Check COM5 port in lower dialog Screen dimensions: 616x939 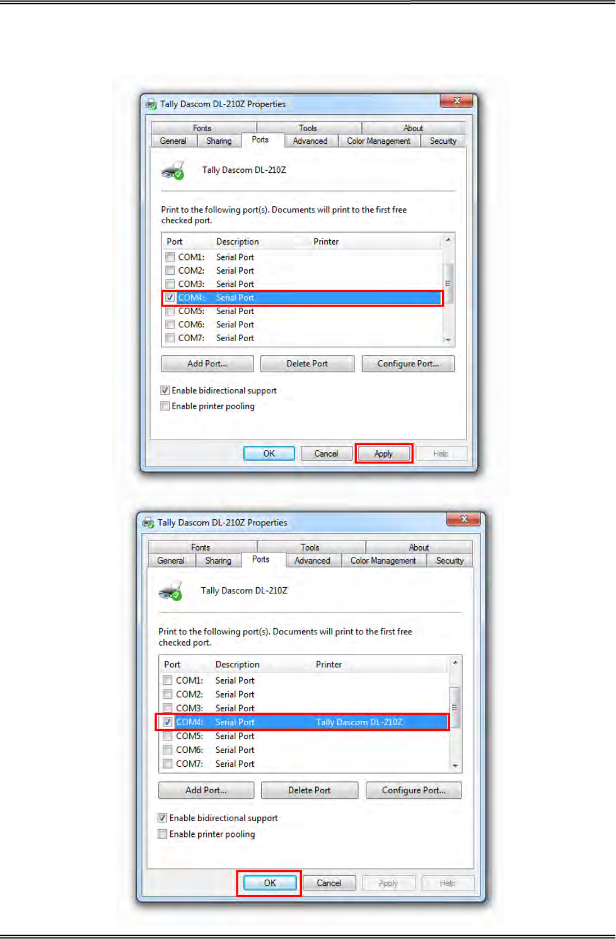pos(167,736)
